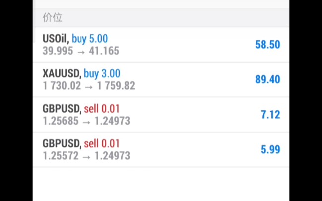Tap the arrow between 39.995 and 41.165

click(81, 52)
